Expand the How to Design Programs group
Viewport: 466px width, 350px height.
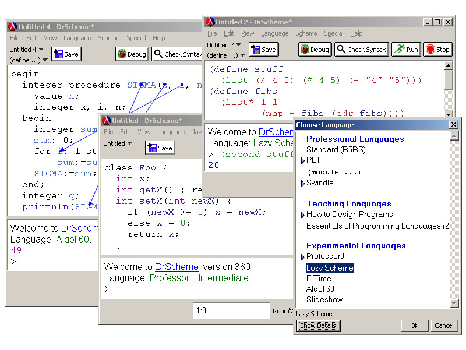pos(303,215)
